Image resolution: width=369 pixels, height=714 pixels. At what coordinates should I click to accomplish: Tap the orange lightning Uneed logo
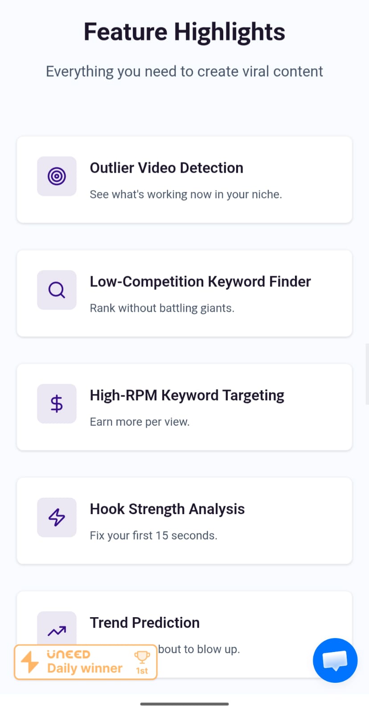[30, 662]
